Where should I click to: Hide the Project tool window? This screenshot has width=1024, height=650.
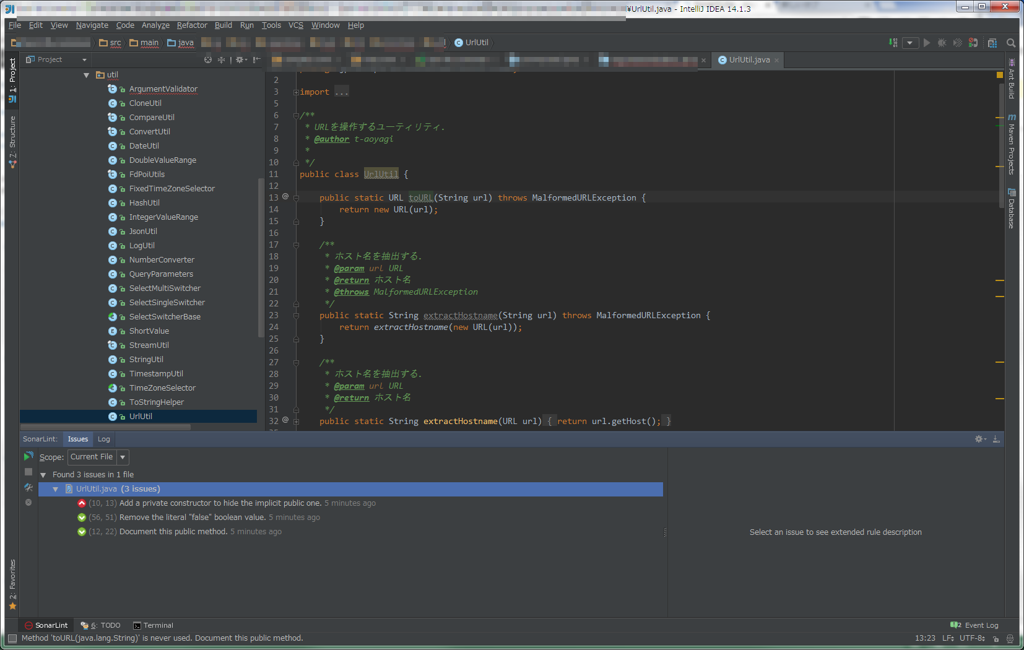[x=256, y=59]
